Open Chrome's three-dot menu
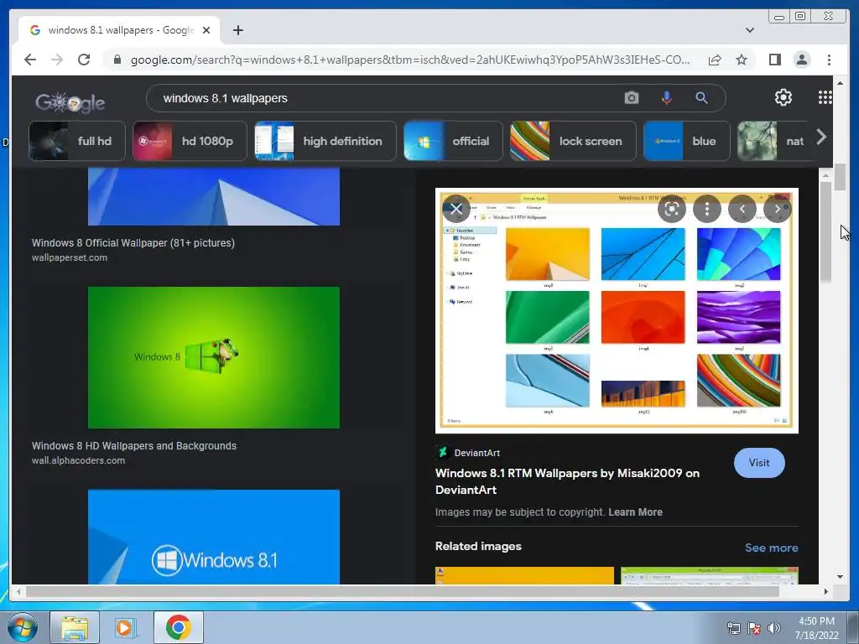Screen dimensions: 859x644 coord(829,60)
